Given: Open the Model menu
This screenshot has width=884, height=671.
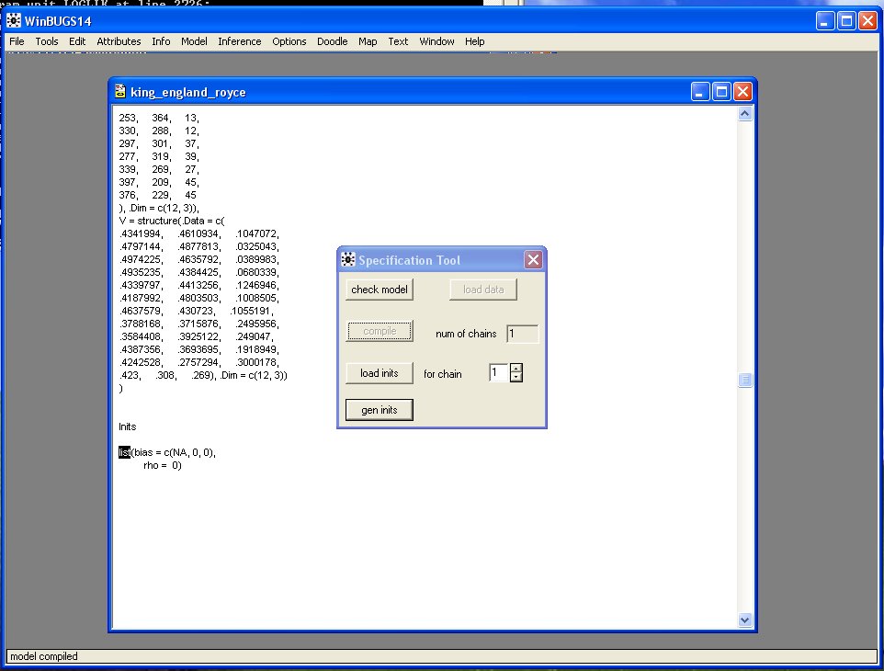Looking at the screenshot, I should pyautogui.click(x=194, y=41).
